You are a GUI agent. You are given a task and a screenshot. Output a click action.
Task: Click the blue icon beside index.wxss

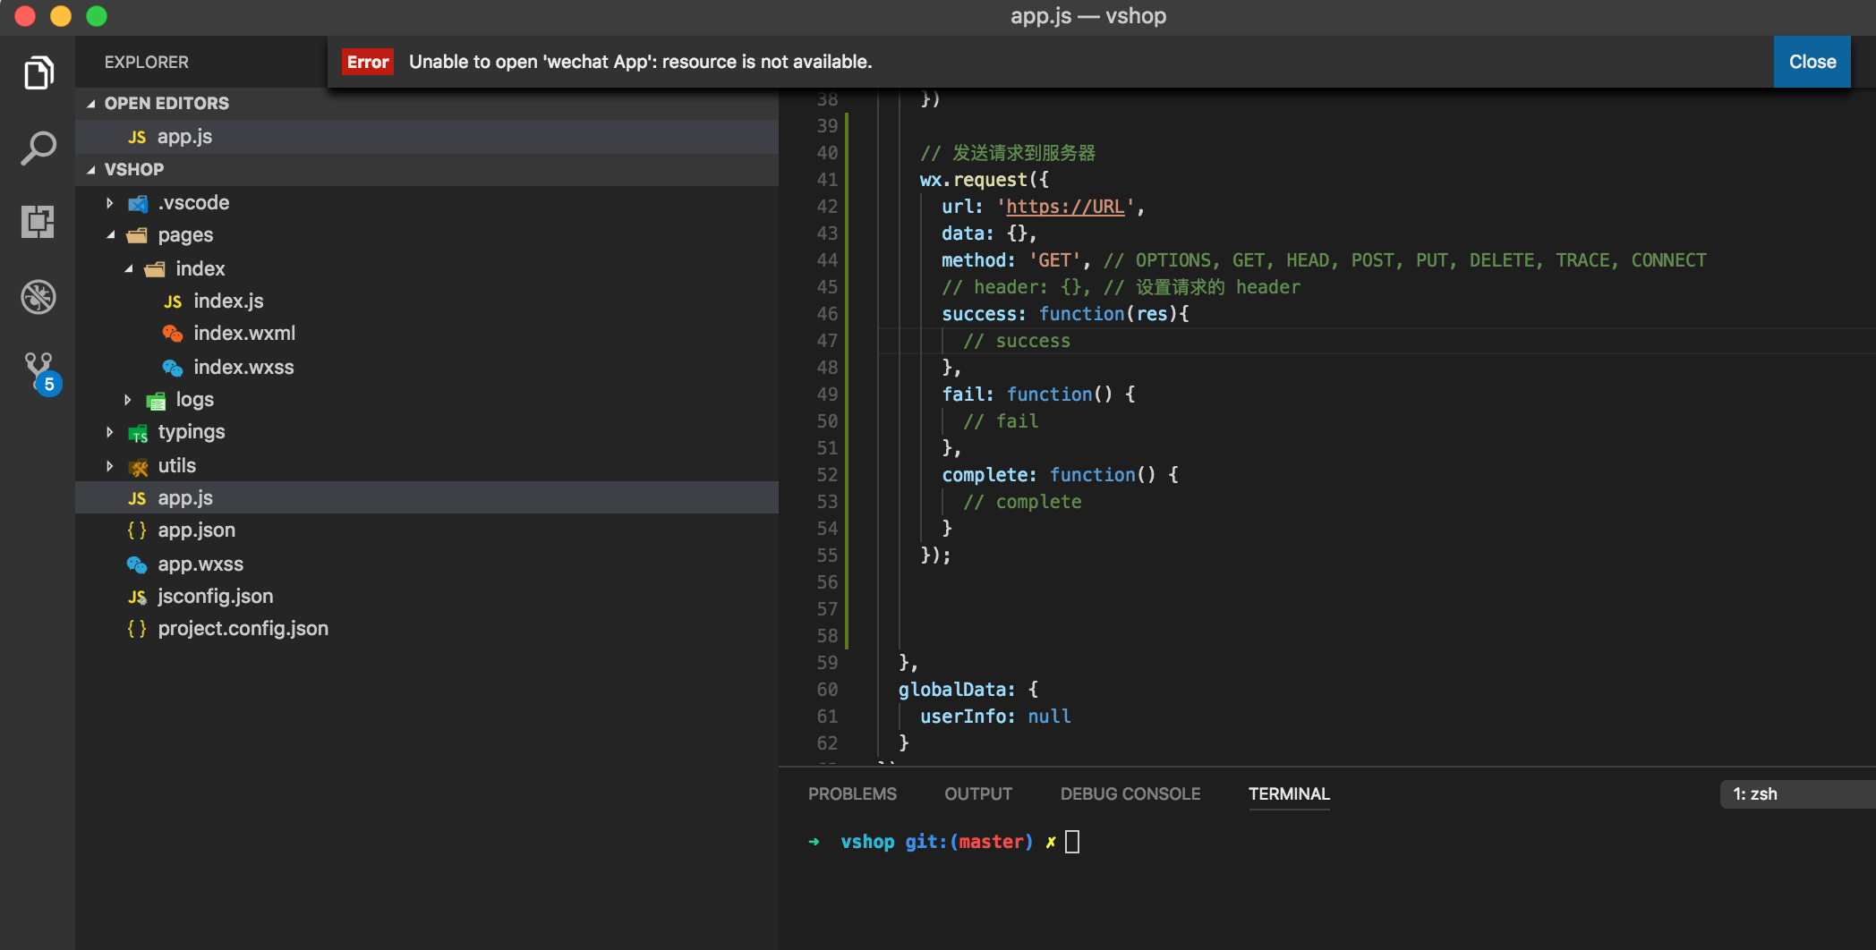click(173, 368)
